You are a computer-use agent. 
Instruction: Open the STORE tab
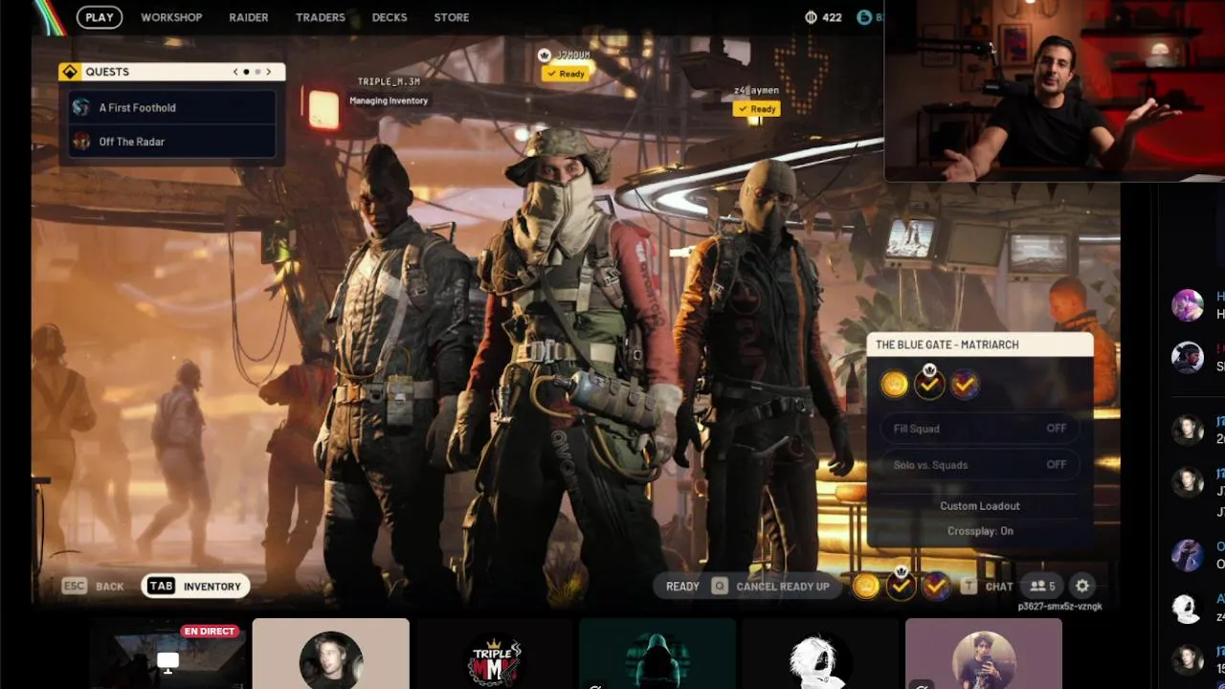[x=452, y=17]
